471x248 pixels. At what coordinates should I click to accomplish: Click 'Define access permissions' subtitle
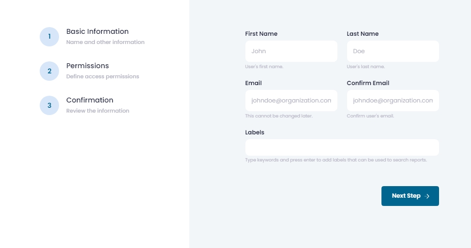click(x=103, y=76)
